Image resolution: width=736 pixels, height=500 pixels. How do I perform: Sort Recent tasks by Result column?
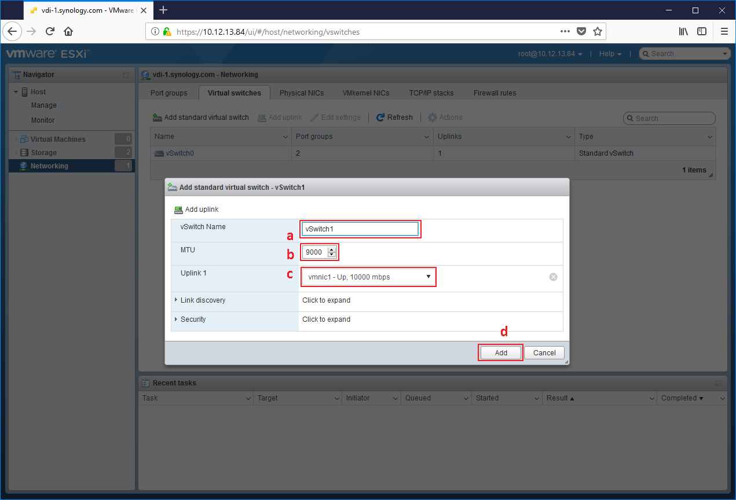[x=599, y=398]
